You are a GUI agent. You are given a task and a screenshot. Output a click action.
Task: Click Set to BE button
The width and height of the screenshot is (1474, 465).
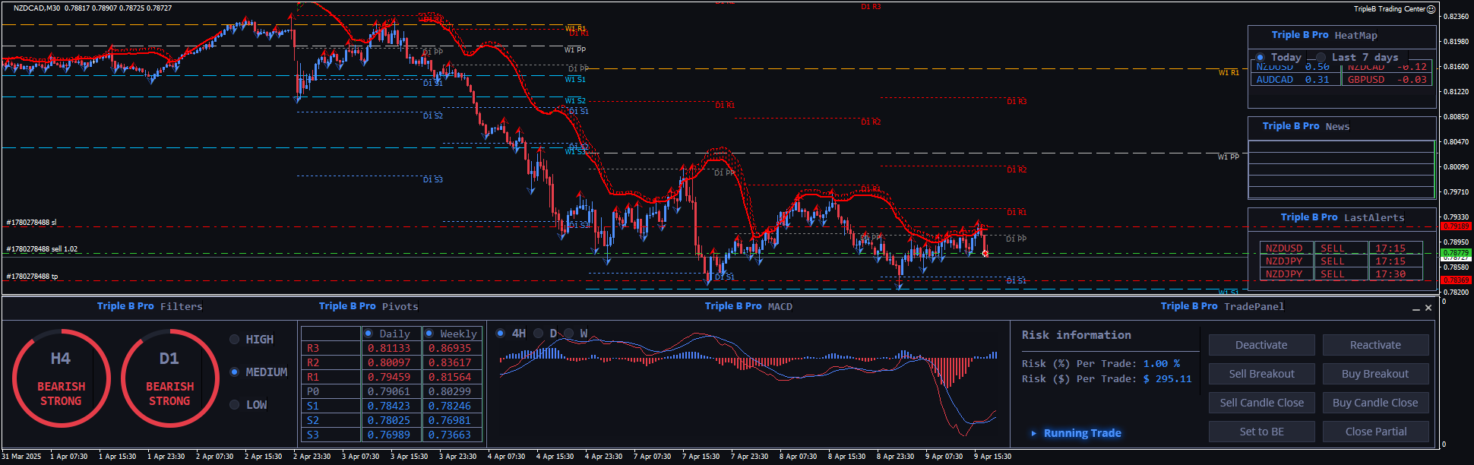(x=1261, y=432)
